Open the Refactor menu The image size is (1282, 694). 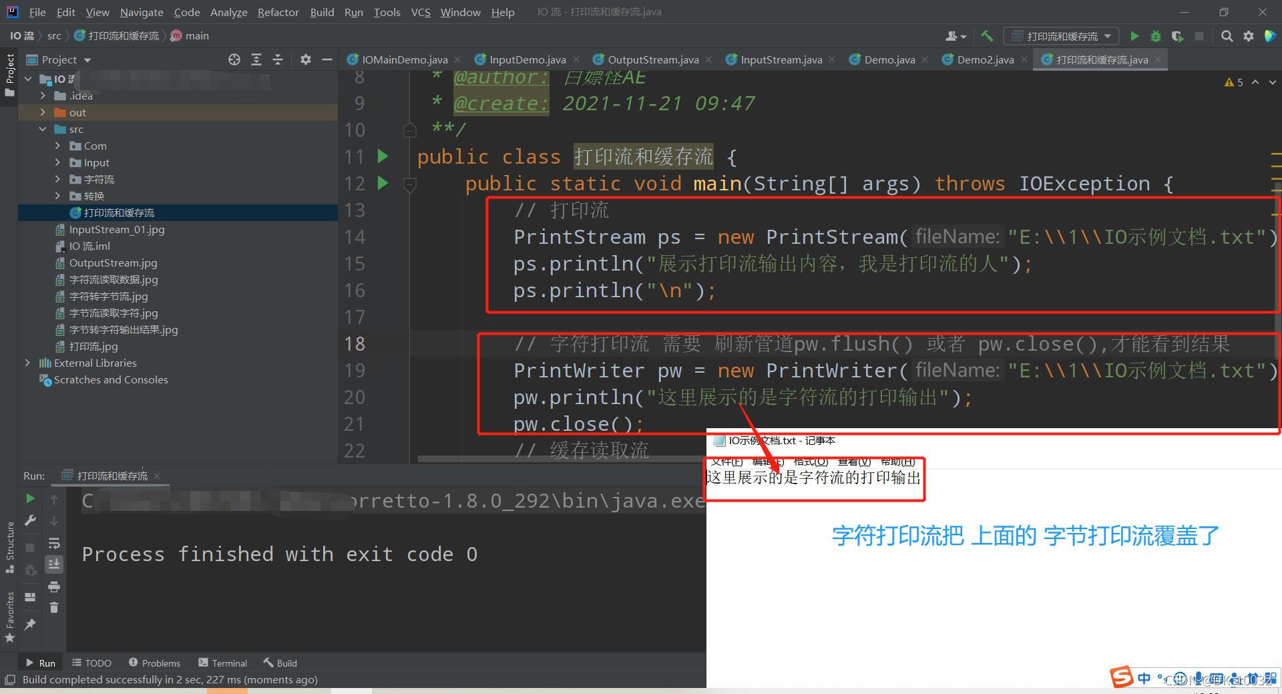pyautogui.click(x=278, y=12)
